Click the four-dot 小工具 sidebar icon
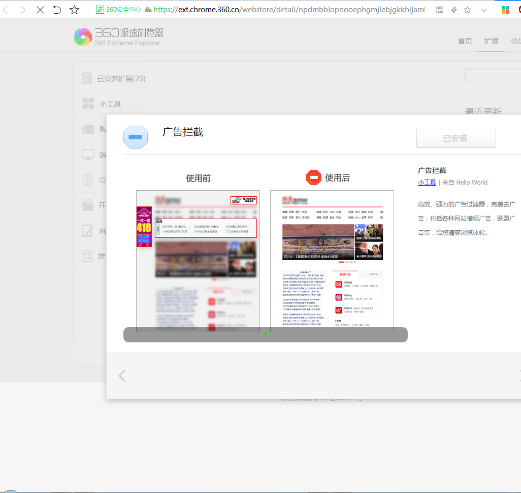521x493 pixels. click(x=89, y=103)
